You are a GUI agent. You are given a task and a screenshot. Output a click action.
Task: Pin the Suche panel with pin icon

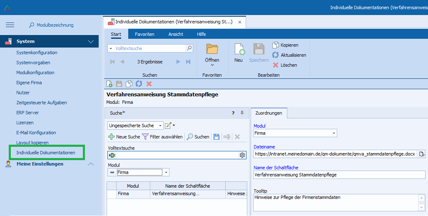tap(242, 113)
